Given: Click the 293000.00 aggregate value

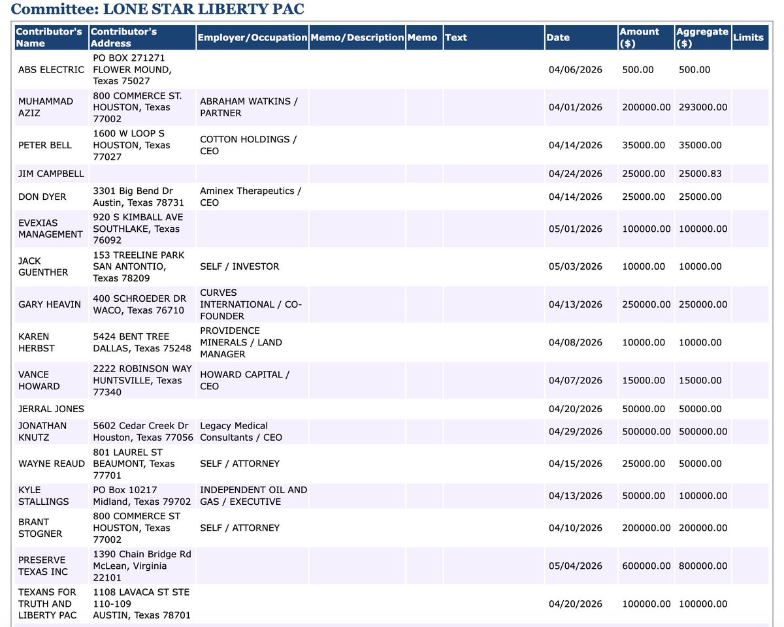Looking at the screenshot, I should pyautogui.click(x=703, y=107).
